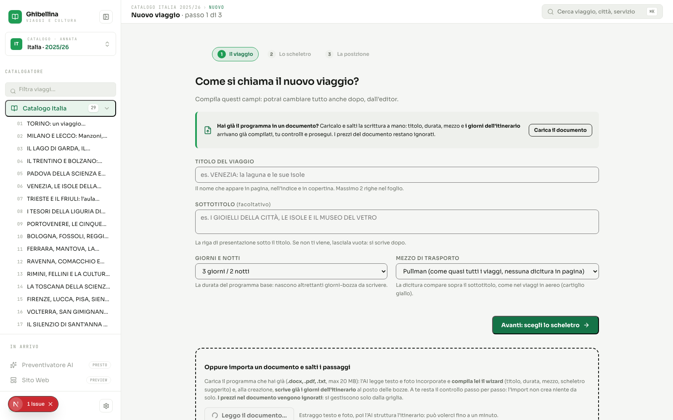Dismiss the 1 Issue badge with X
Screen dimensions: 673x420
pos(50,404)
